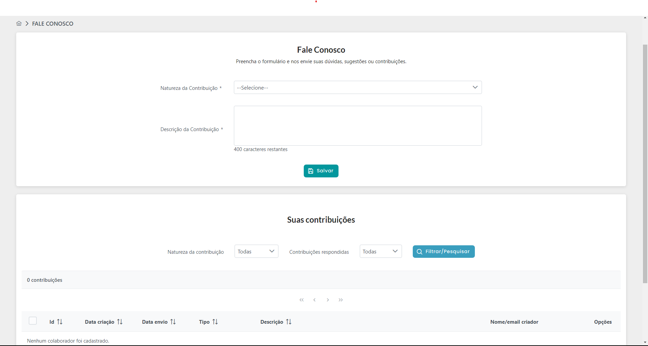648x346 pixels.
Task: Sort table by Id column
Action: click(60, 322)
